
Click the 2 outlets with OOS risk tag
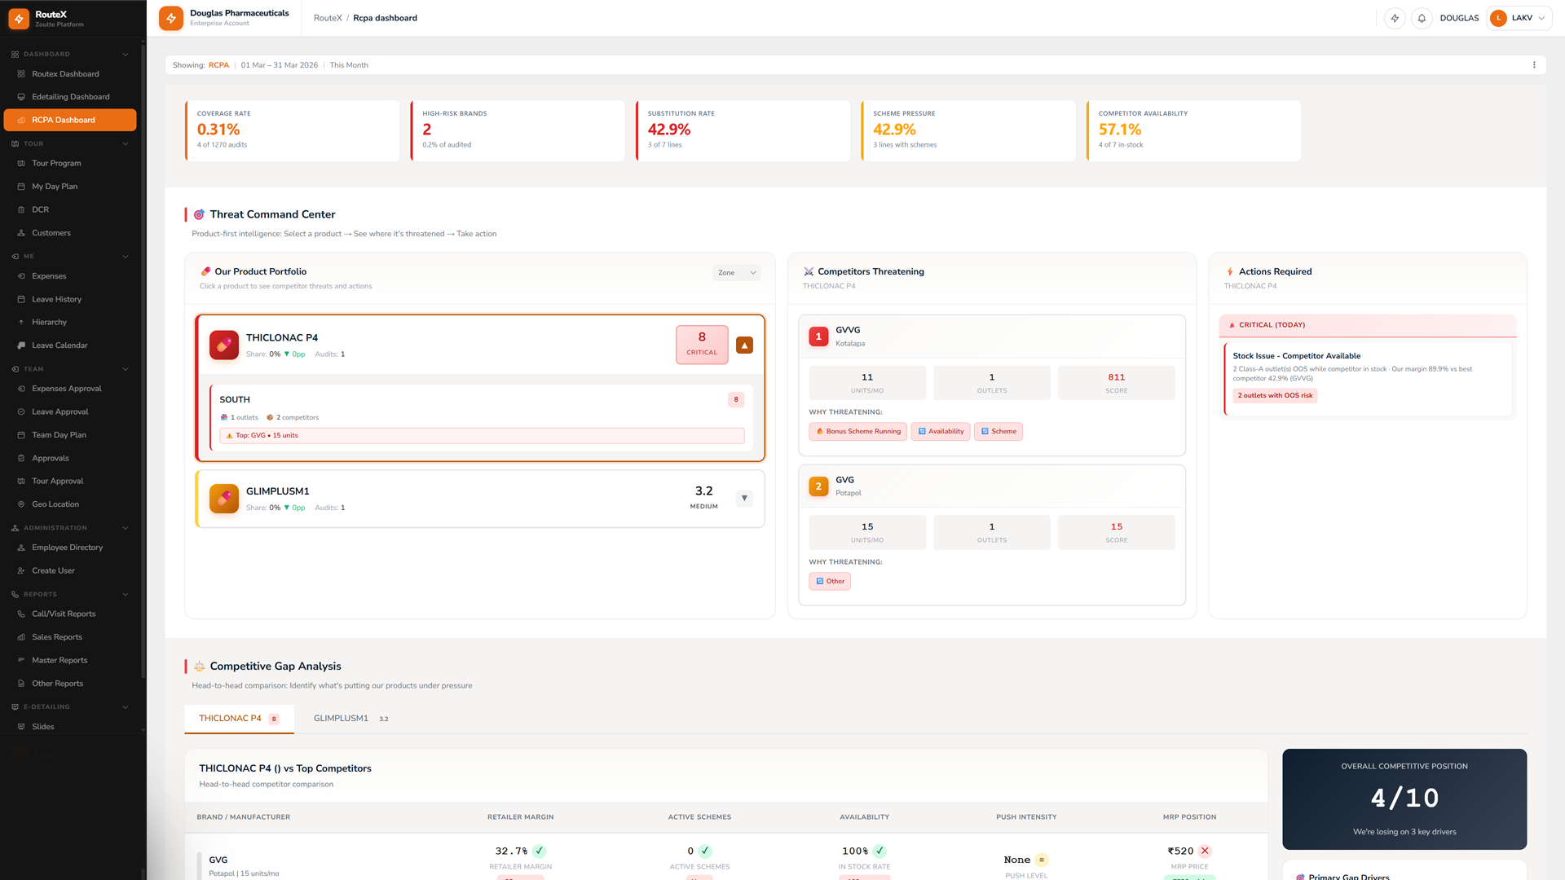pos(1275,396)
